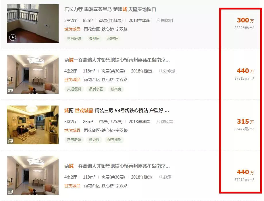Select the 配套成熟 tag
This screenshot has height=201, width=264.
coord(114,139)
